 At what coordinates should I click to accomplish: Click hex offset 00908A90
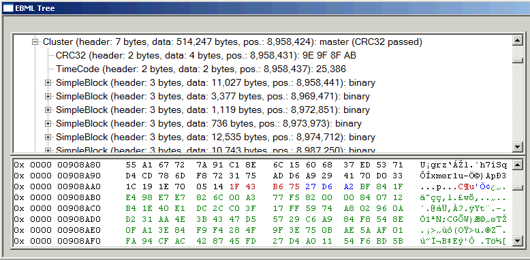(x=79, y=176)
